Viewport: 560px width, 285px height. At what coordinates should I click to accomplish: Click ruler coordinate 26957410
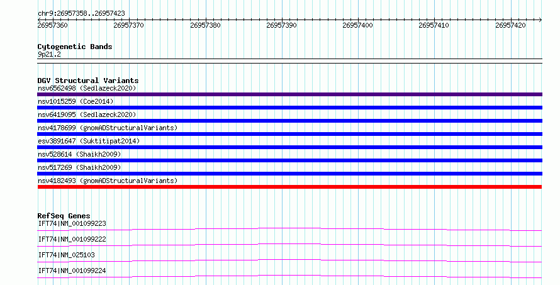tap(434, 26)
